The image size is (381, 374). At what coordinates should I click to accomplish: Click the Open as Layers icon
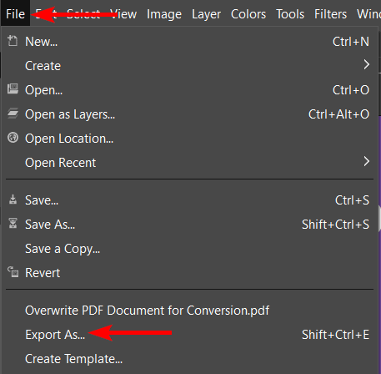coord(13,114)
